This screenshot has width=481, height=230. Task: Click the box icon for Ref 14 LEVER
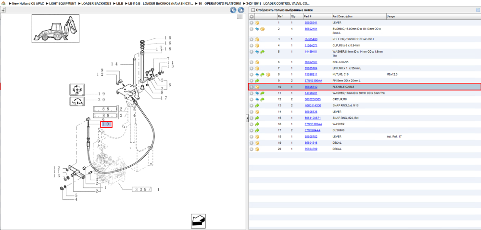pyautogui.click(x=257, y=112)
